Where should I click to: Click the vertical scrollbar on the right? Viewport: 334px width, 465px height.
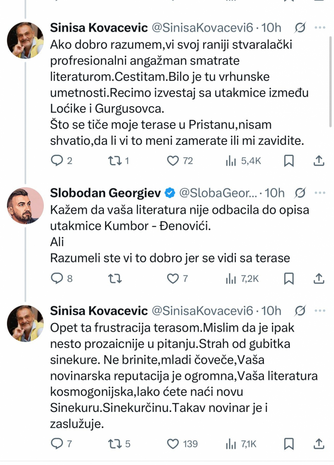pos(331,82)
